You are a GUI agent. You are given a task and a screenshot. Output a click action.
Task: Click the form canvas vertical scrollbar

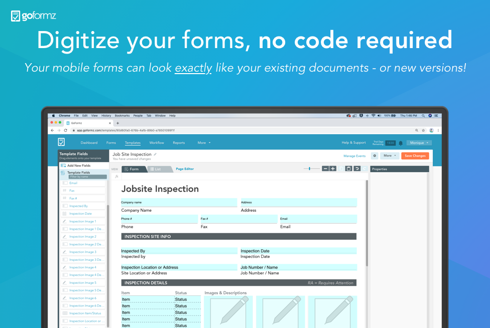coord(366,223)
